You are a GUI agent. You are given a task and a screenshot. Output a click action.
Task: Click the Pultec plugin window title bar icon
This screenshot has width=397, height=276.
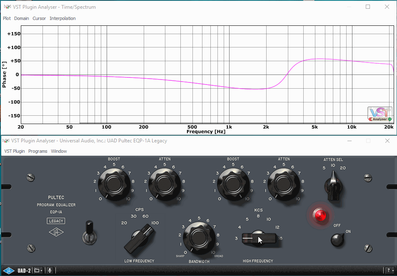click(6, 141)
